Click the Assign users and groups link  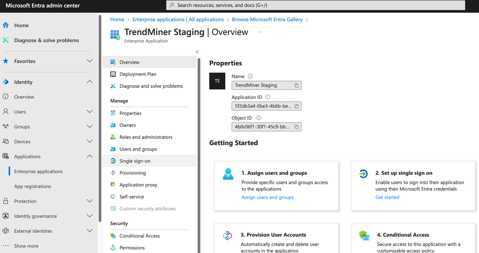tap(268, 197)
